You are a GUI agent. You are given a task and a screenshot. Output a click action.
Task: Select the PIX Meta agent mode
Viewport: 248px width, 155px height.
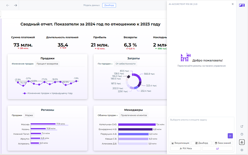point(185,148)
